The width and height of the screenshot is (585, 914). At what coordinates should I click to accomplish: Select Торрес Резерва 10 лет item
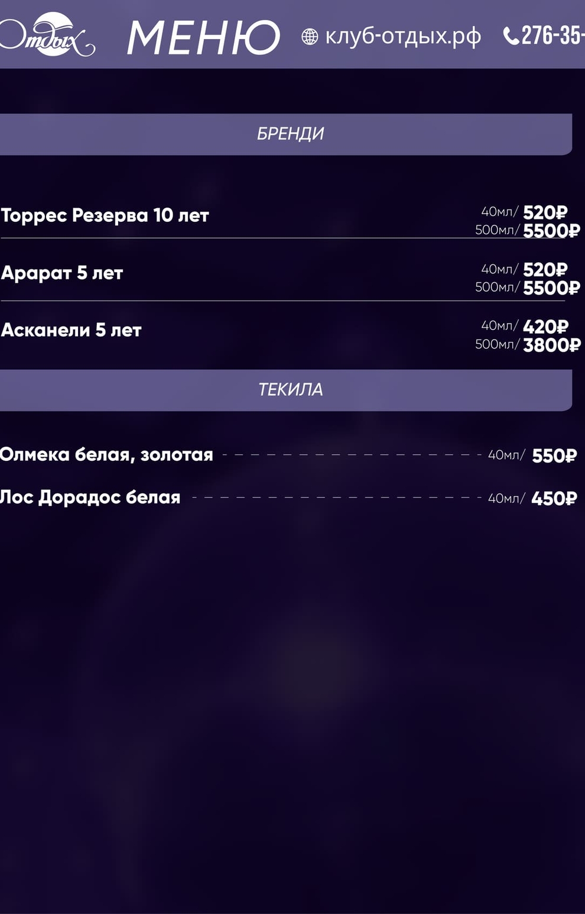click(105, 215)
